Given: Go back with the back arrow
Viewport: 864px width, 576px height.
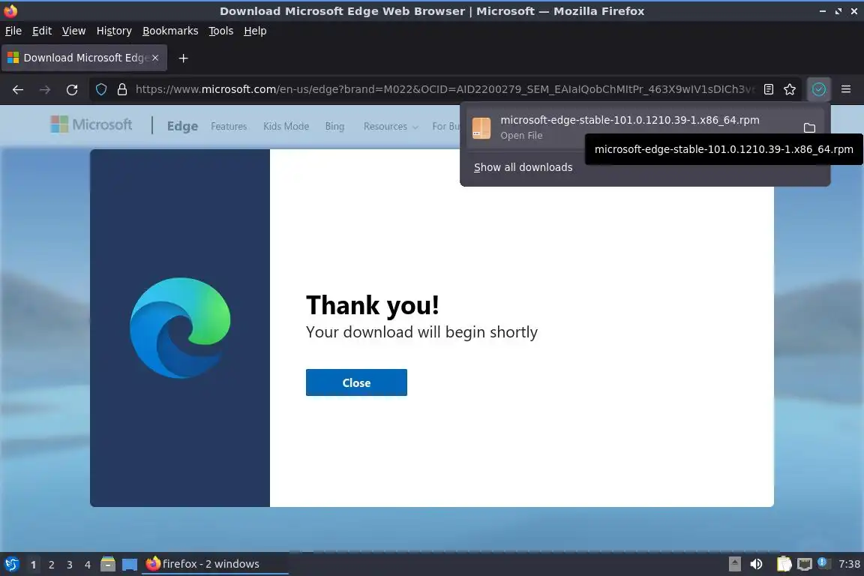Looking at the screenshot, I should point(18,89).
